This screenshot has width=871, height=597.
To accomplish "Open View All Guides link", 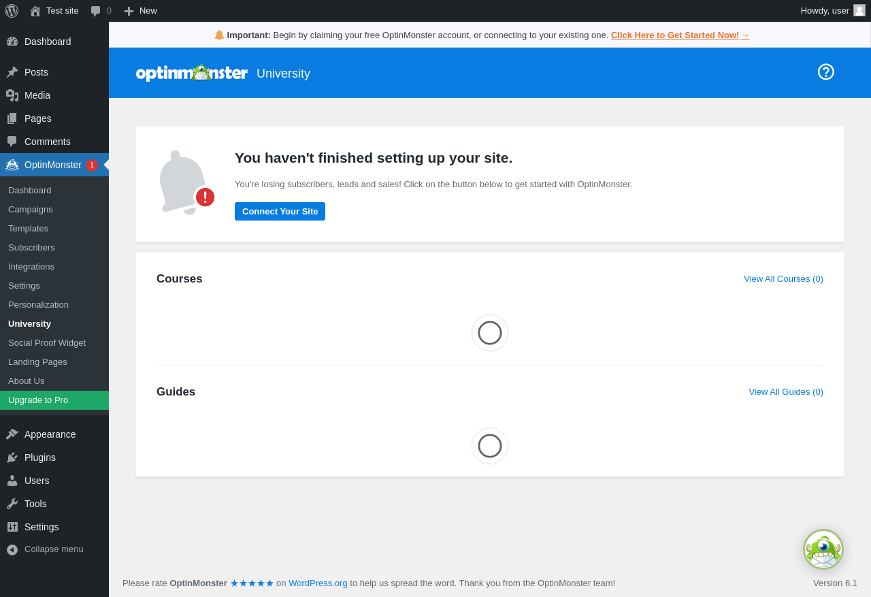I will (786, 391).
